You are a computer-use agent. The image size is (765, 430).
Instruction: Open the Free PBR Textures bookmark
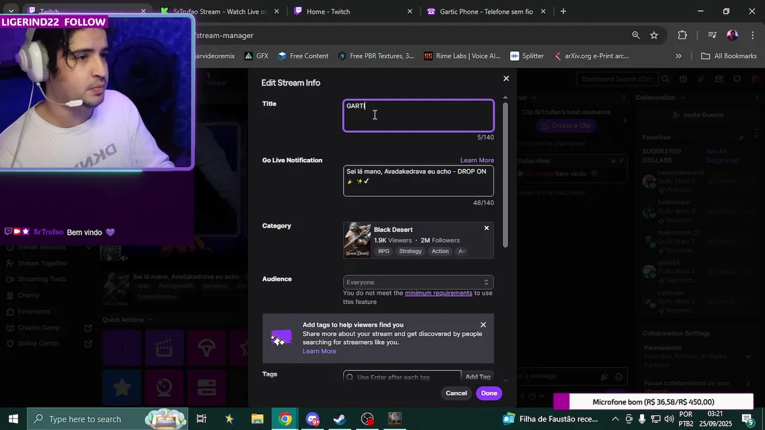[x=376, y=56]
